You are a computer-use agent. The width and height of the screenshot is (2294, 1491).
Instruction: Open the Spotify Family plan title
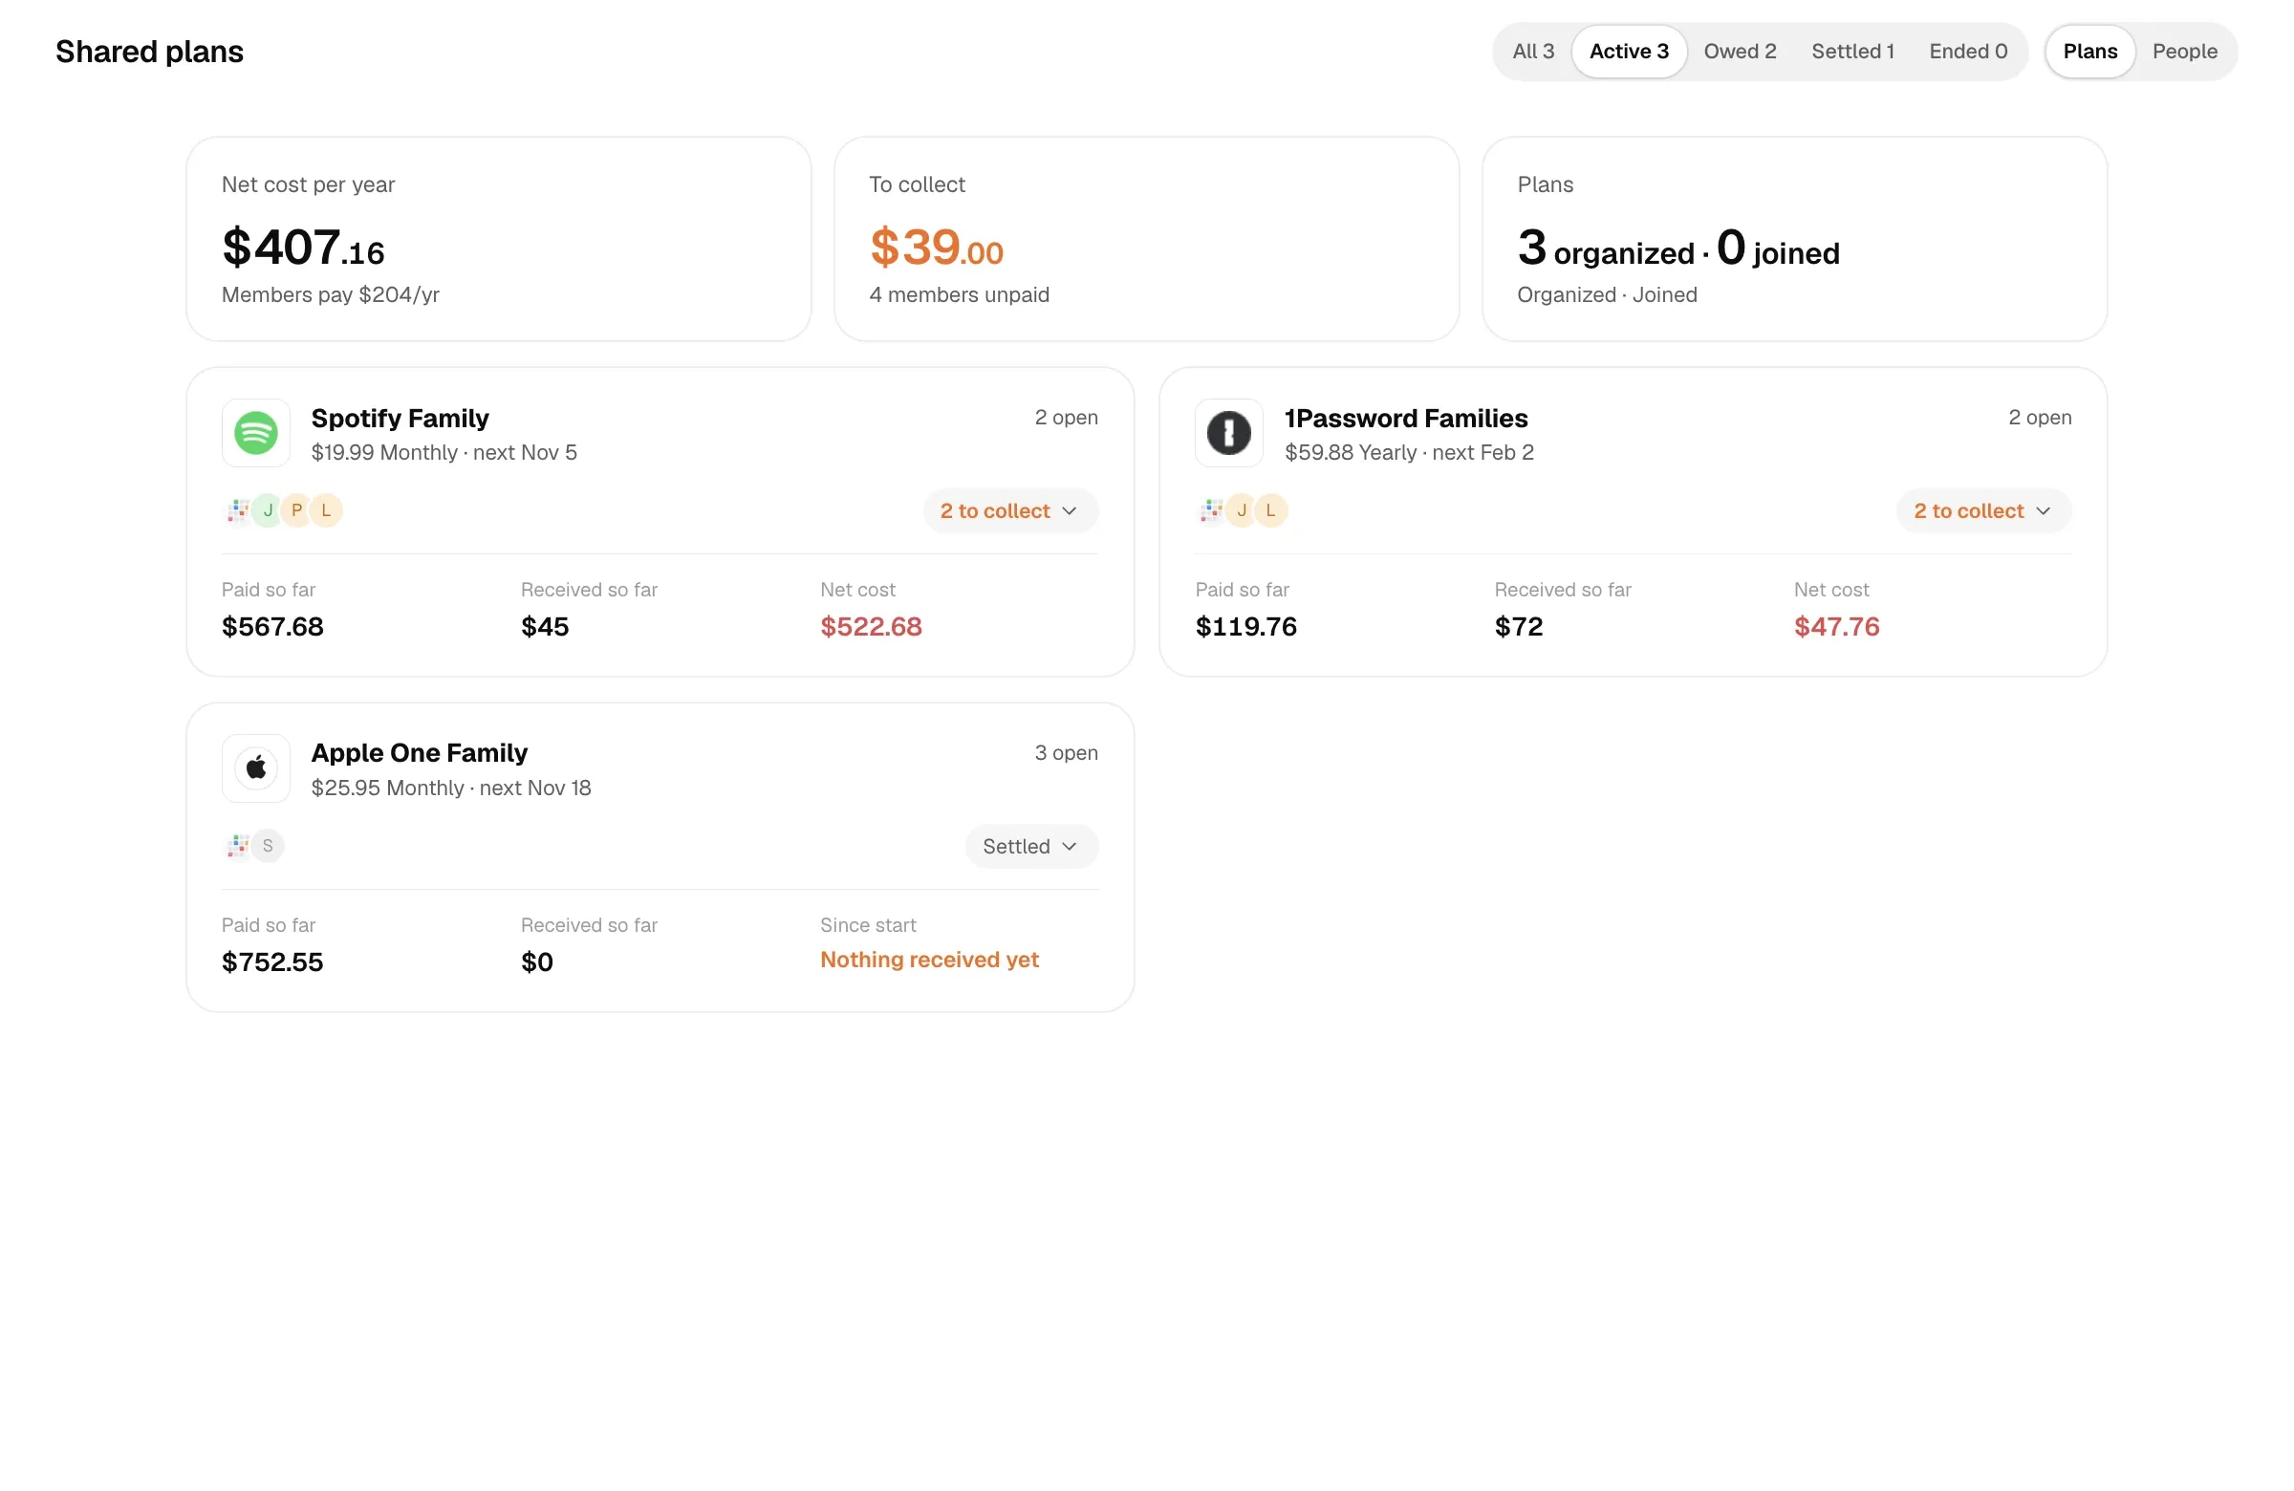click(x=400, y=419)
